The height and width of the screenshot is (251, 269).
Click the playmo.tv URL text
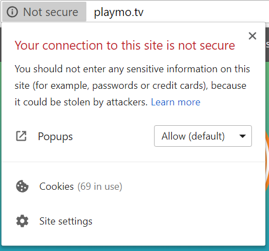(x=119, y=13)
